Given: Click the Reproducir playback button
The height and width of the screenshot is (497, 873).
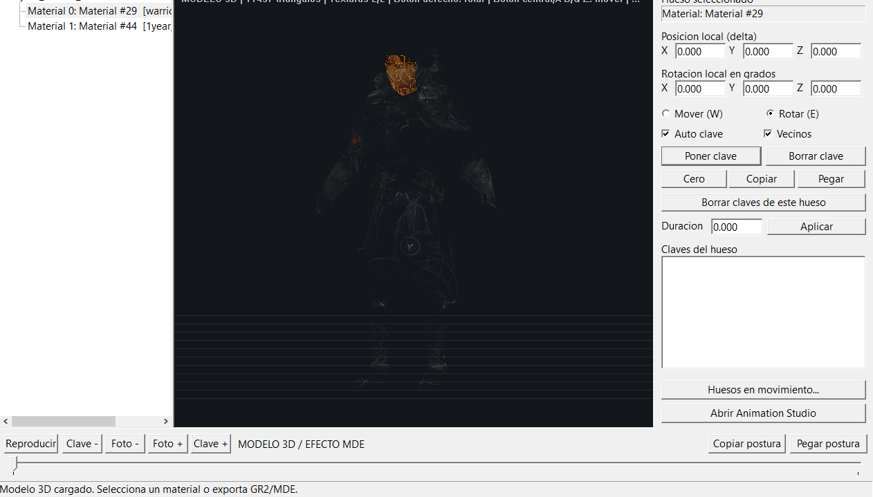Looking at the screenshot, I should [31, 444].
